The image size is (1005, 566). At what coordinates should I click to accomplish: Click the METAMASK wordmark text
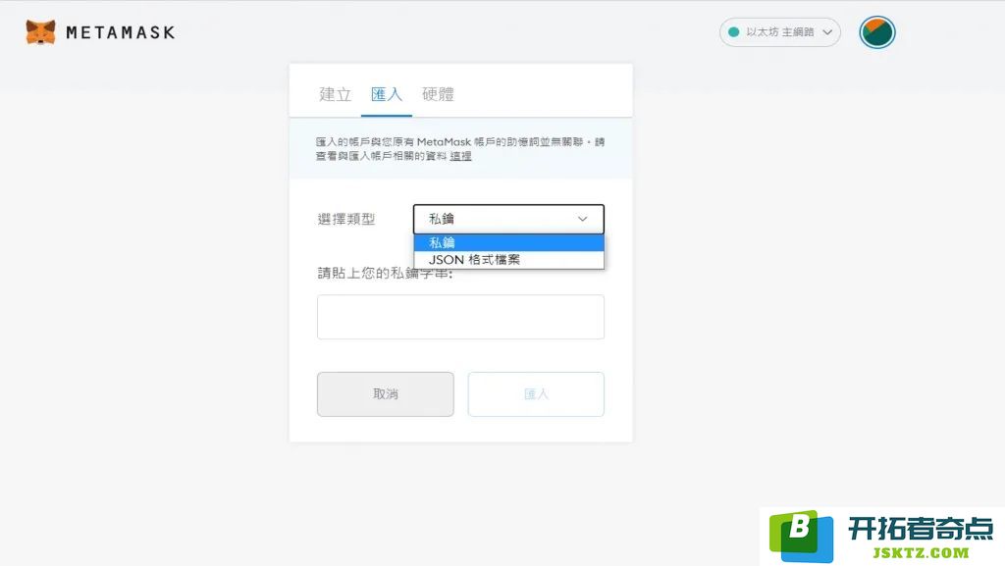pyautogui.click(x=121, y=32)
